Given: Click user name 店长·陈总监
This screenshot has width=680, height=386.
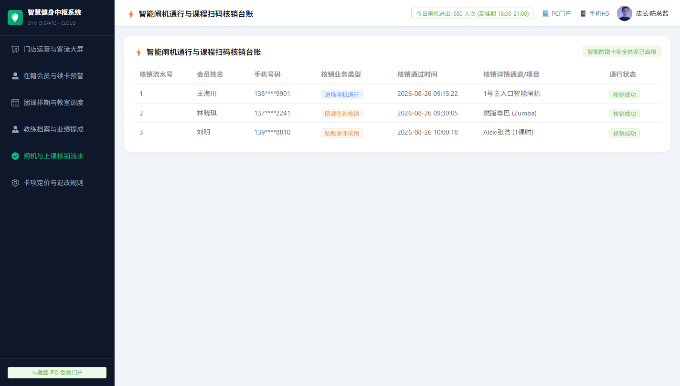Looking at the screenshot, I should 652,14.
